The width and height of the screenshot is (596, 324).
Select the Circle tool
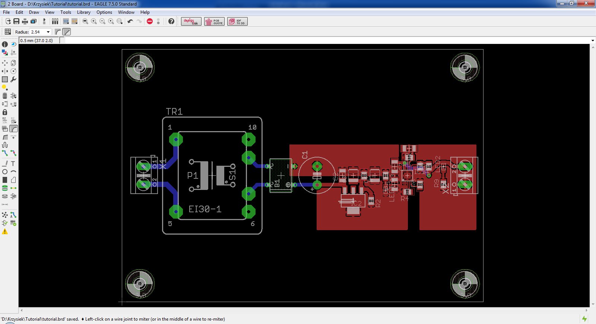click(5, 172)
